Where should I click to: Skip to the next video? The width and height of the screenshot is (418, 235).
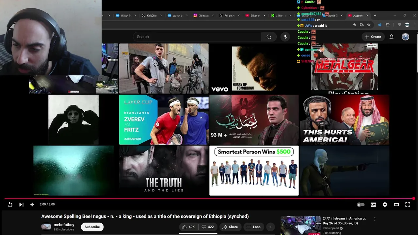click(21, 204)
